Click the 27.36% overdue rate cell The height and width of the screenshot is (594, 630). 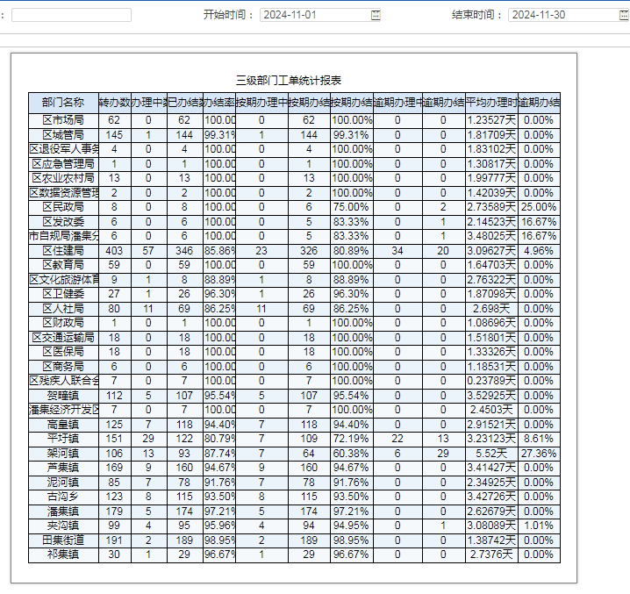(x=539, y=454)
